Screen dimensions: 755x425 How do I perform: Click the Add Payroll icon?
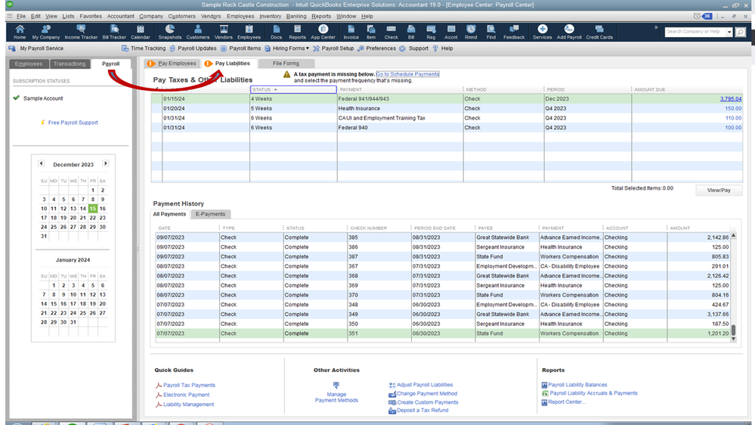(569, 31)
